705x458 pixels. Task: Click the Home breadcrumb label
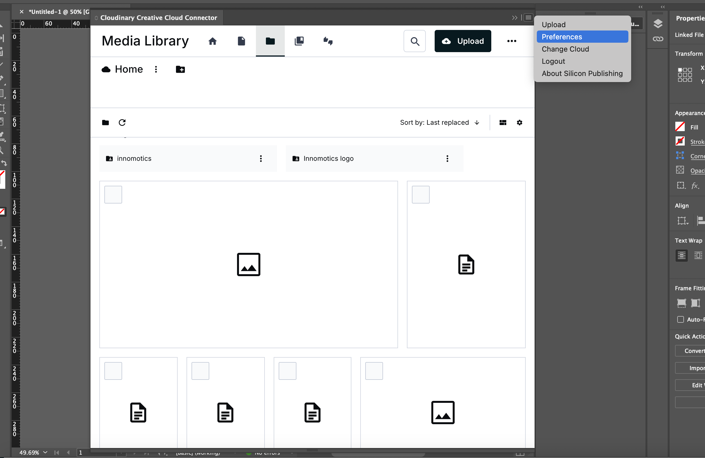129,69
